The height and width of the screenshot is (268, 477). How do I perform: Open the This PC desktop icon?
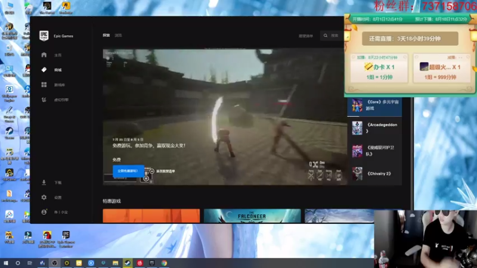pos(10,8)
